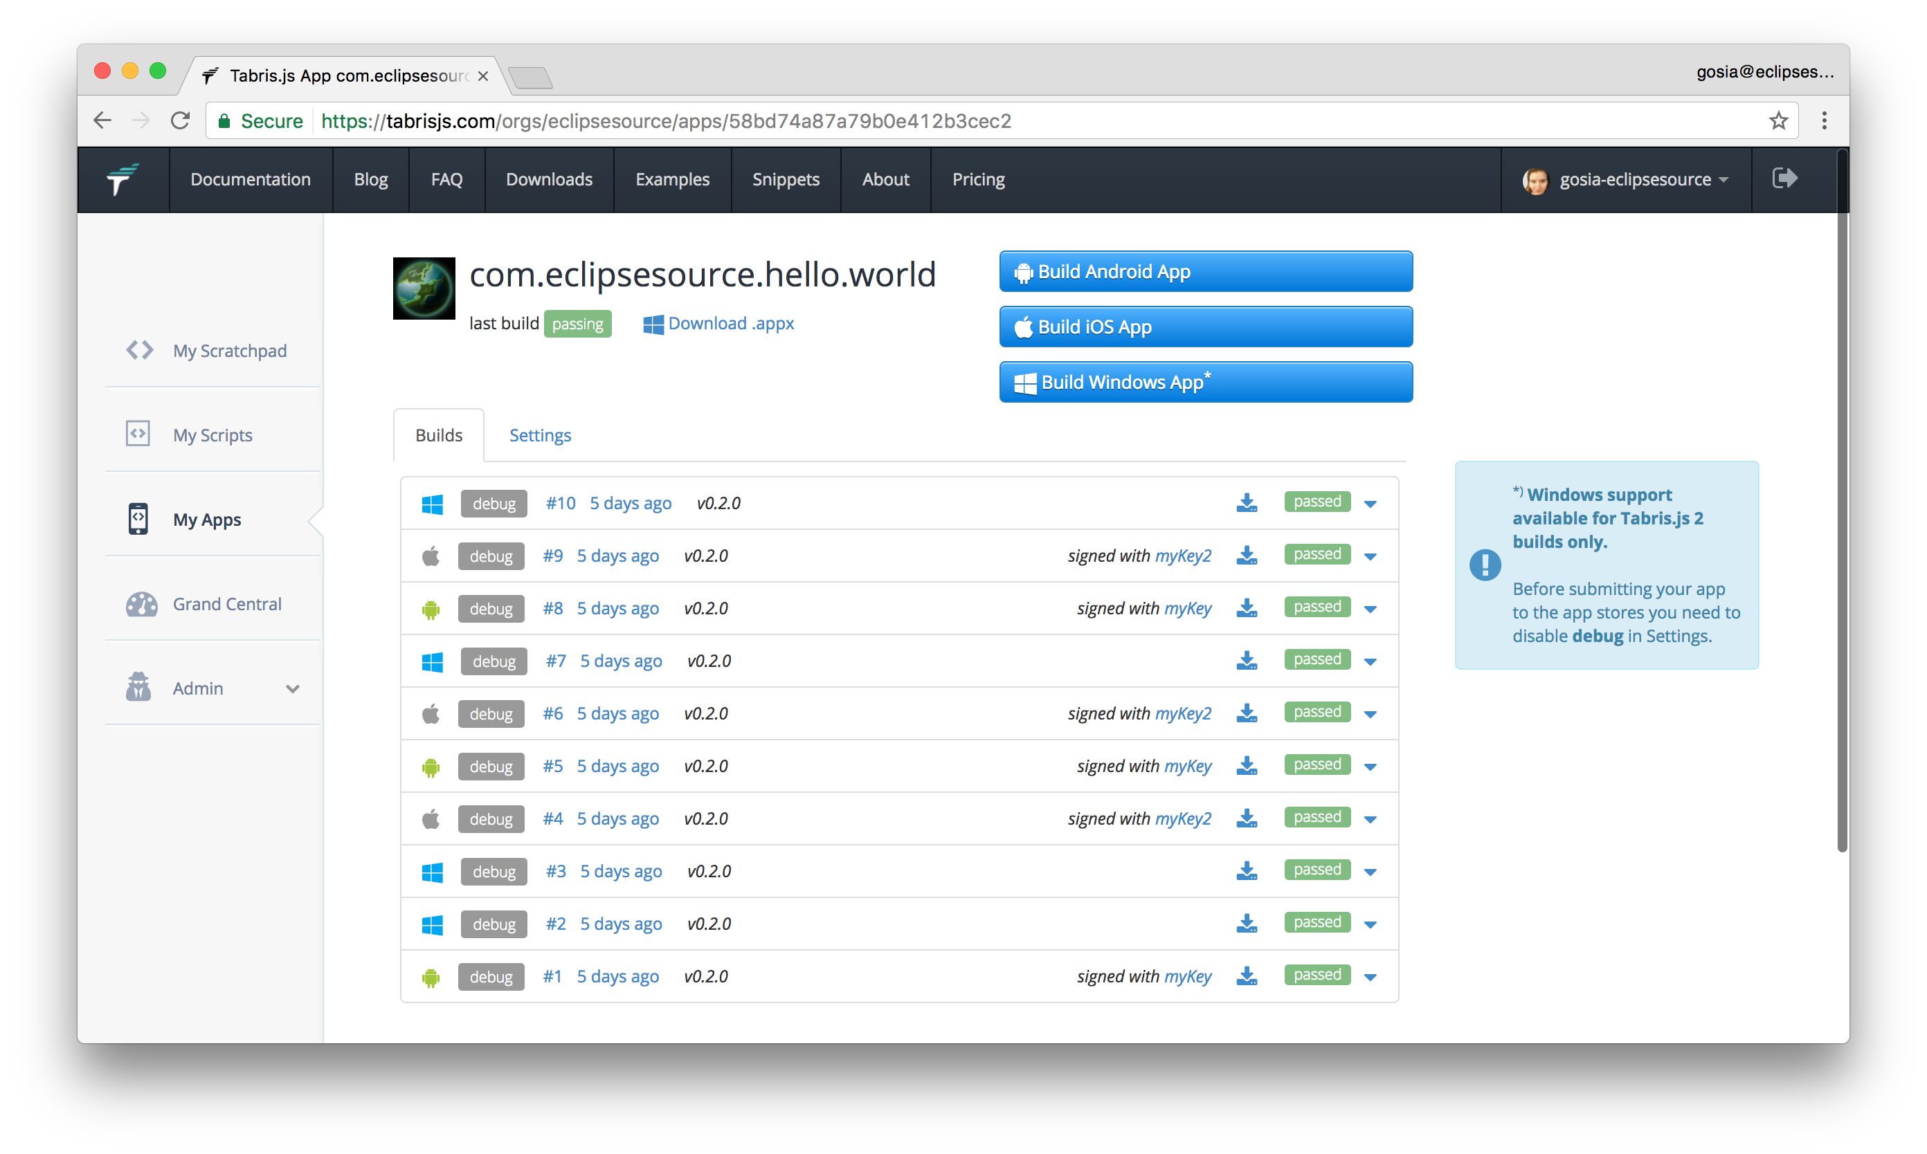Open the FAQ nav item
This screenshot has height=1154, width=1927.
[446, 180]
